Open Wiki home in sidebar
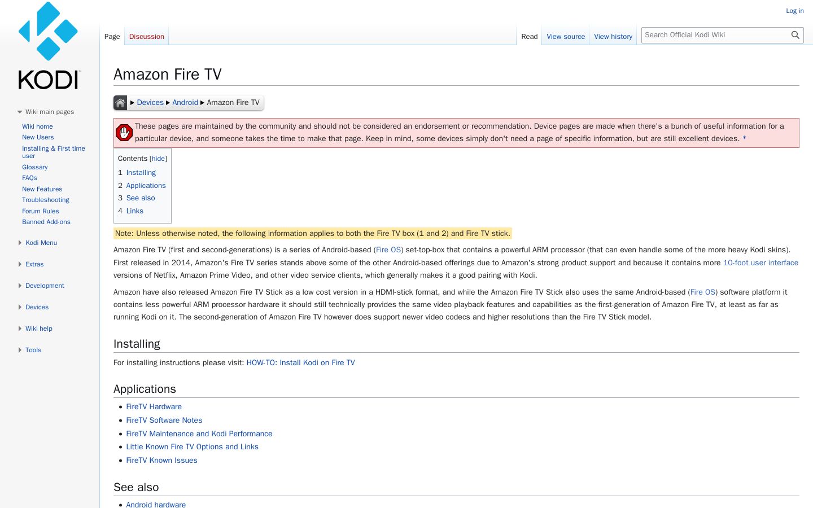This screenshot has width=813, height=508. click(37, 126)
